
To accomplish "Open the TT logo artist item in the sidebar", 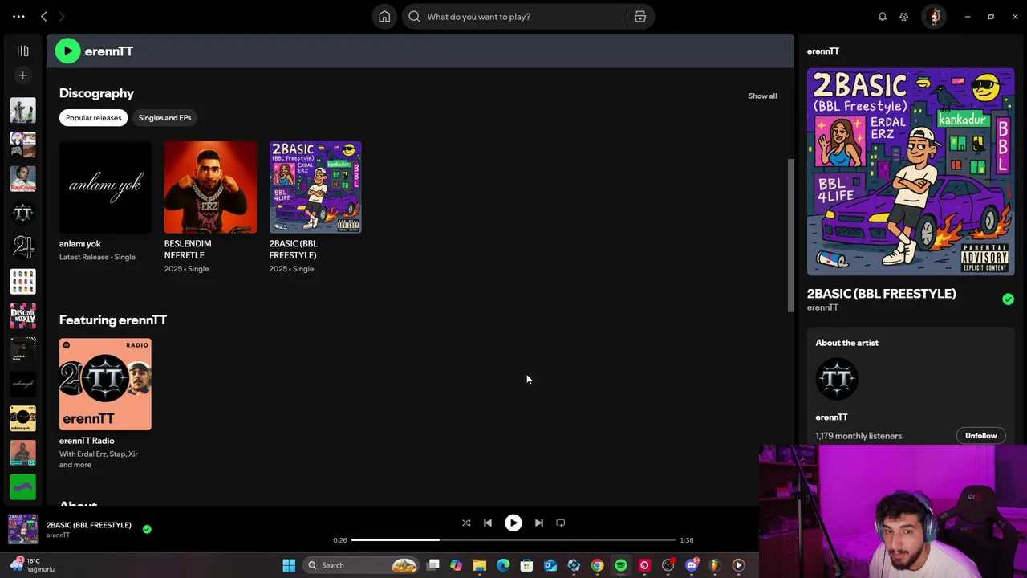I will click(x=22, y=213).
